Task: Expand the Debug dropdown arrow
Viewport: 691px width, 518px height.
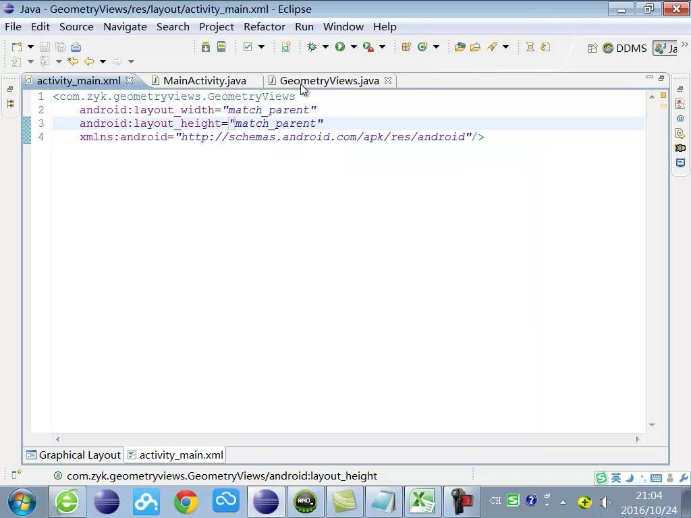Action: coord(325,47)
